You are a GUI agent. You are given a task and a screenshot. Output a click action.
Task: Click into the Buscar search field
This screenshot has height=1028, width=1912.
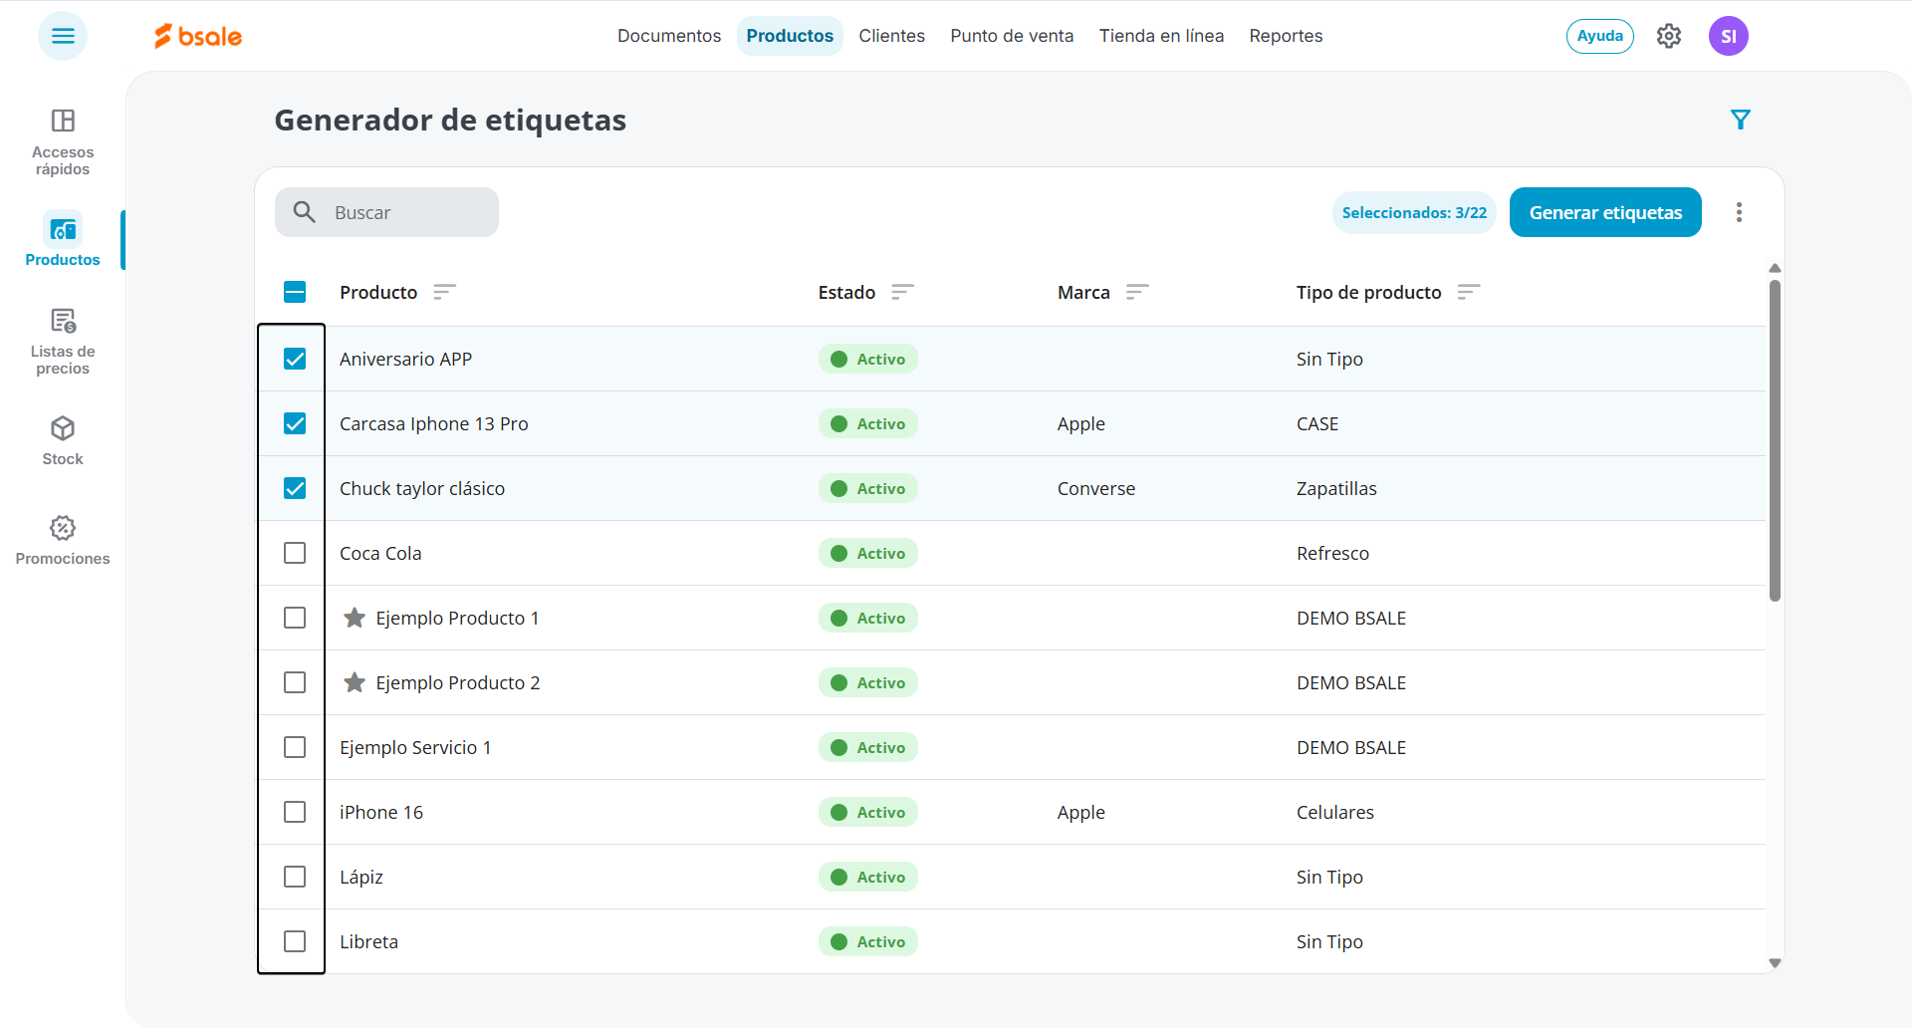[386, 212]
